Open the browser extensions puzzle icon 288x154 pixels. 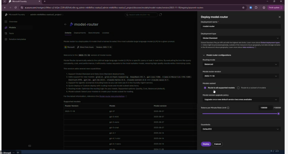pyautogui.click(x=256, y=8)
